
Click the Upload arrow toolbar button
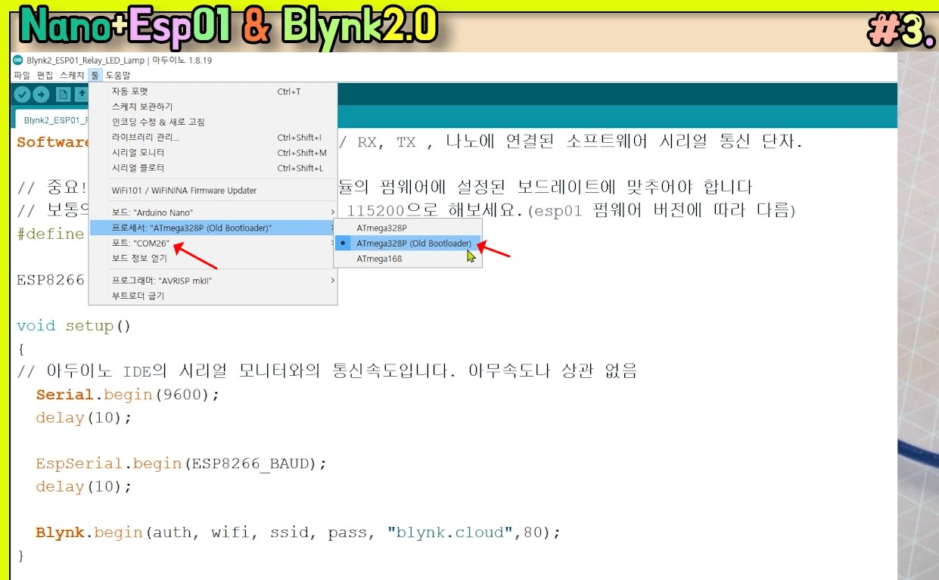click(41, 95)
